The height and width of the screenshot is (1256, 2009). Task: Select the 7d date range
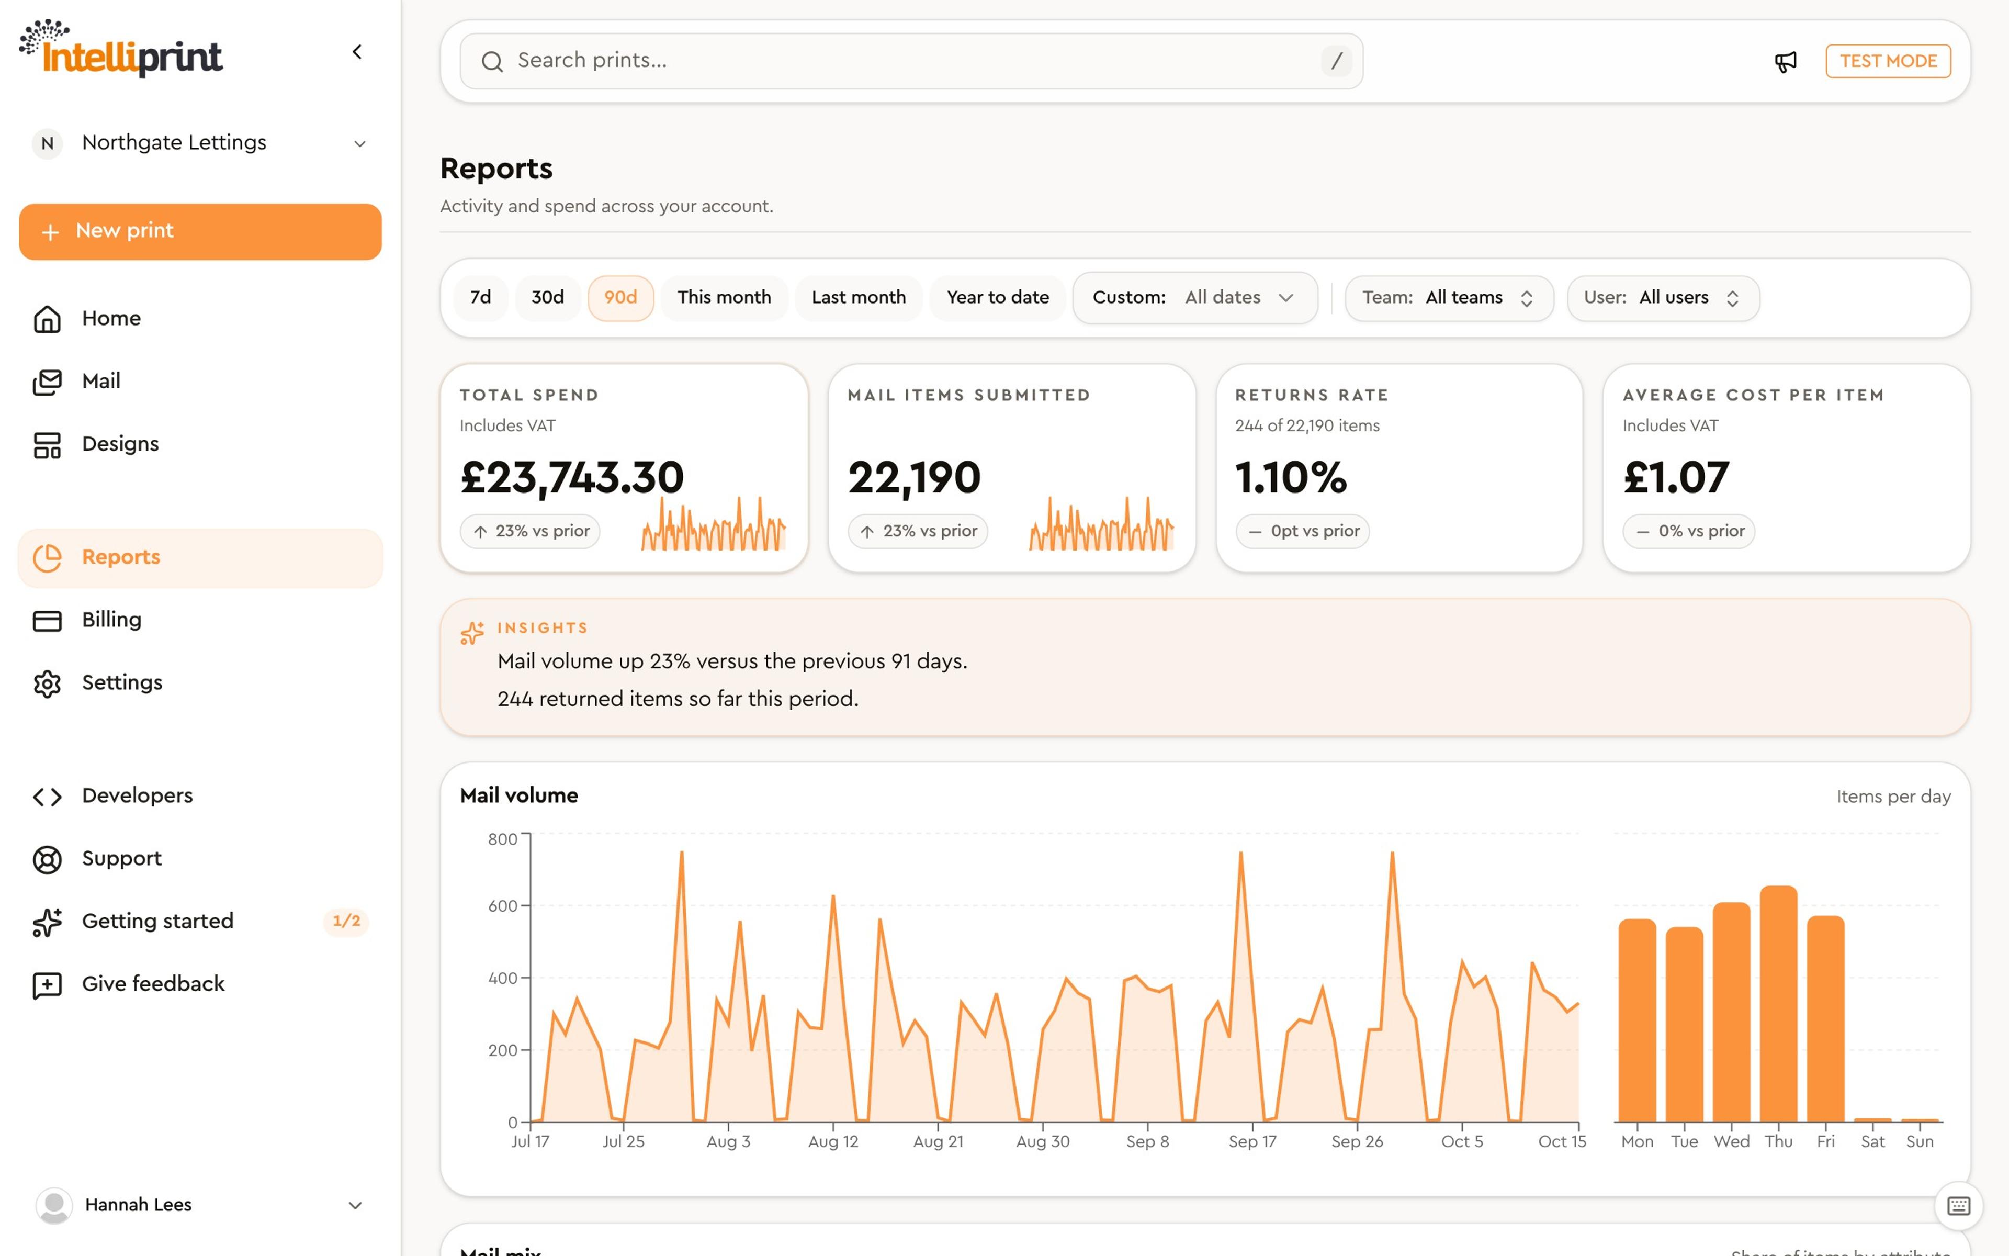tap(481, 297)
